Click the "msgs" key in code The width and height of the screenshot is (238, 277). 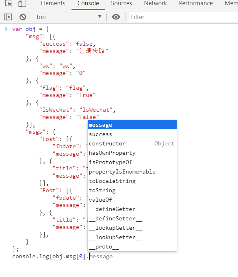pyautogui.click(x=36, y=132)
